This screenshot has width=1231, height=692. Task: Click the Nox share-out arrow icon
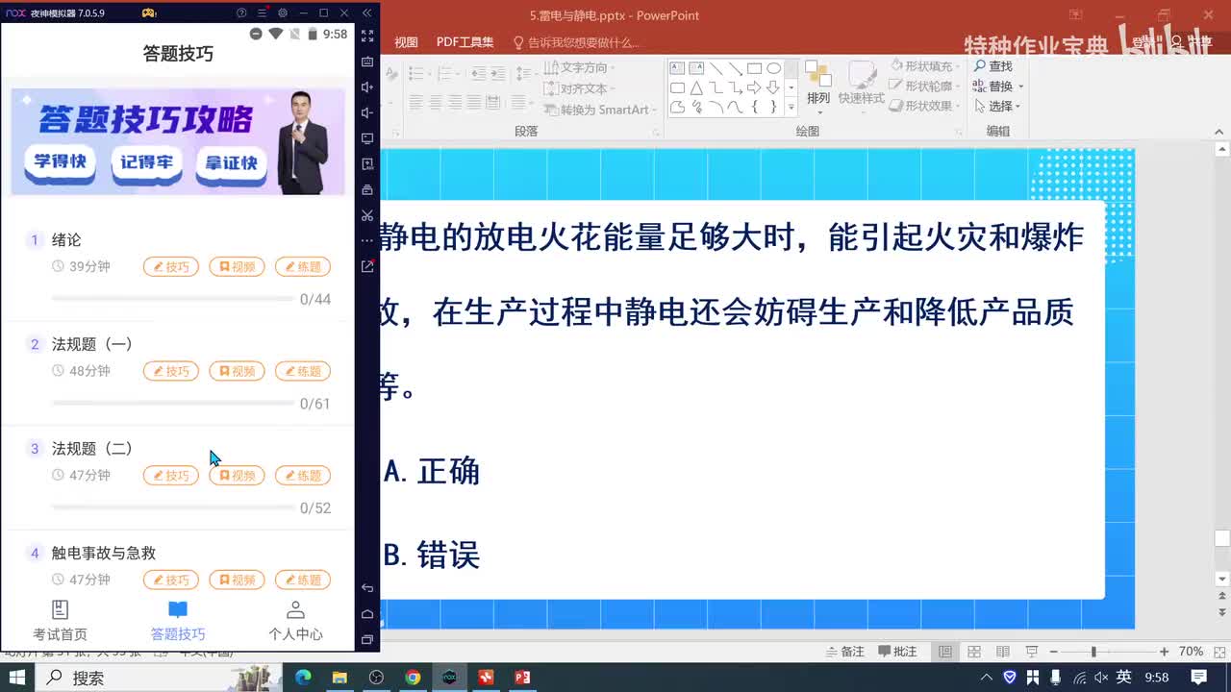point(367,266)
